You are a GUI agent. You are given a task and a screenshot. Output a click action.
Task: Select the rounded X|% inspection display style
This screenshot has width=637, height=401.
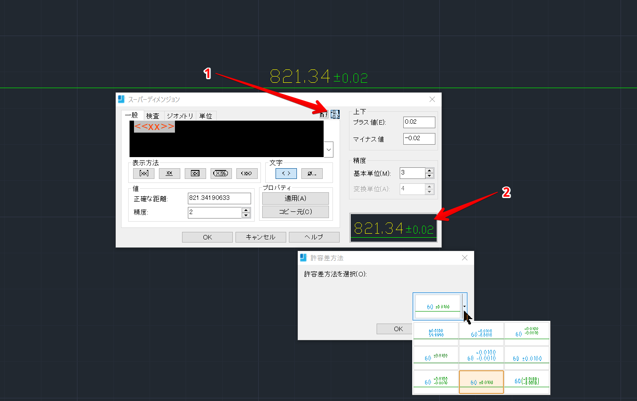point(221,173)
